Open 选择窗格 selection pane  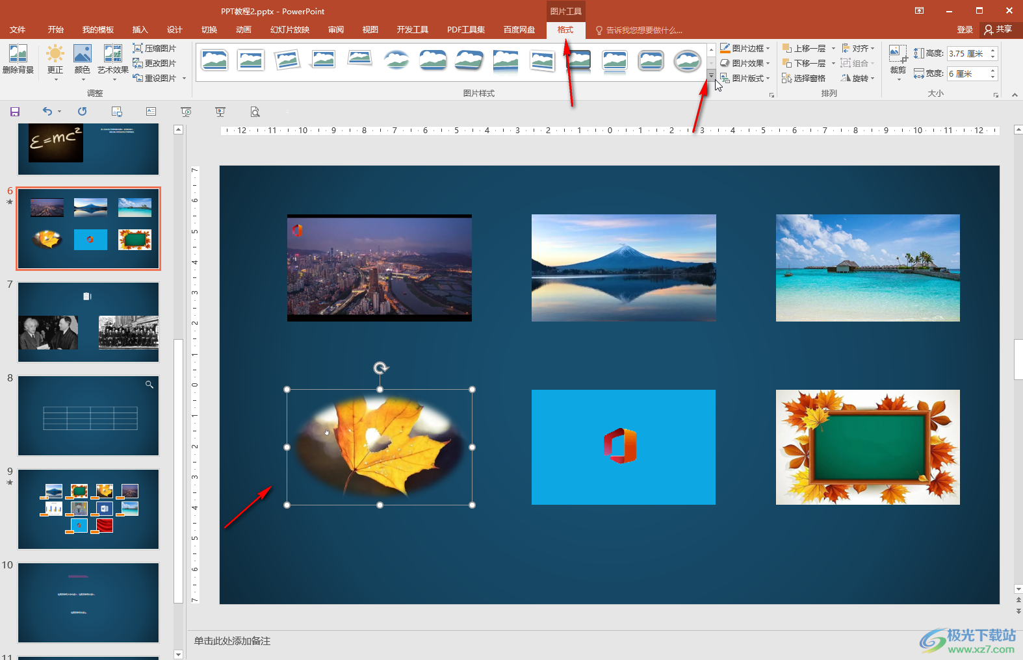804,78
